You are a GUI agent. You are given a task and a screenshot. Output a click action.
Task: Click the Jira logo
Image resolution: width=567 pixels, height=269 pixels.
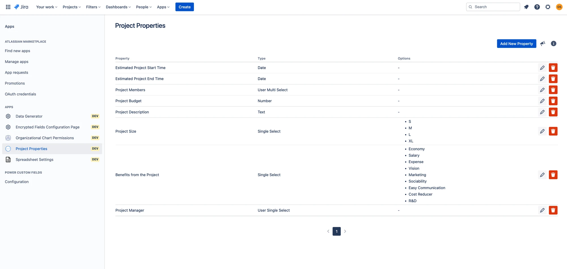tap(21, 7)
